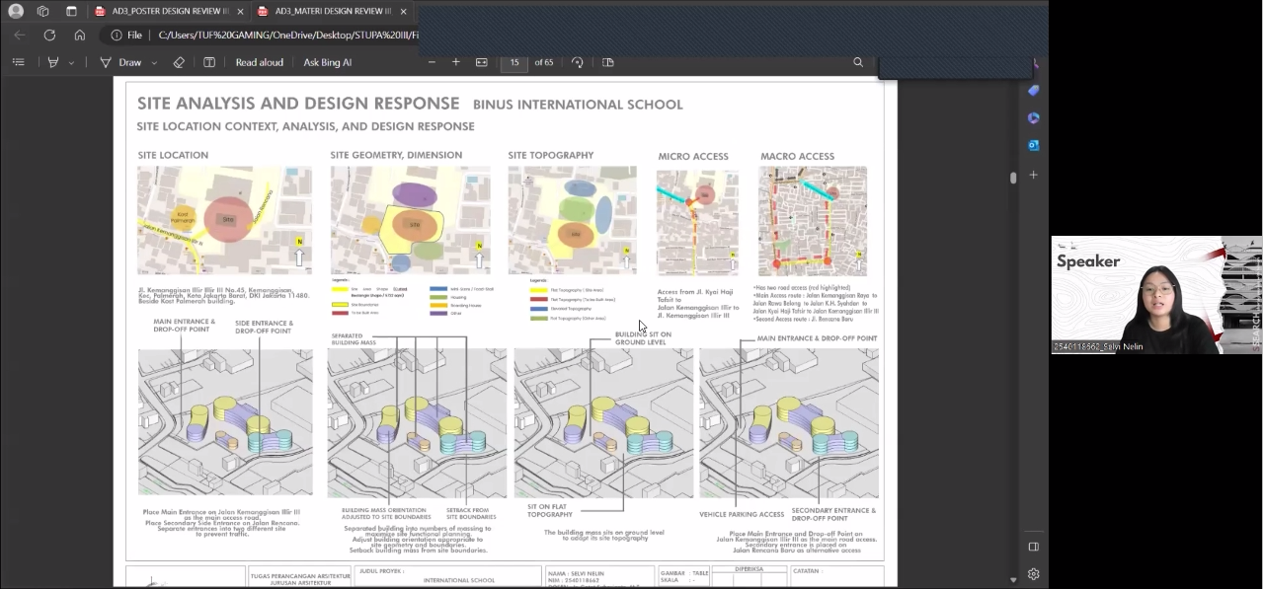Viewport: 1263px width, 589px height.
Task: Open the Microsoft 365 sidebar icon
Action: pyautogui.click(x=1034, y=117)
